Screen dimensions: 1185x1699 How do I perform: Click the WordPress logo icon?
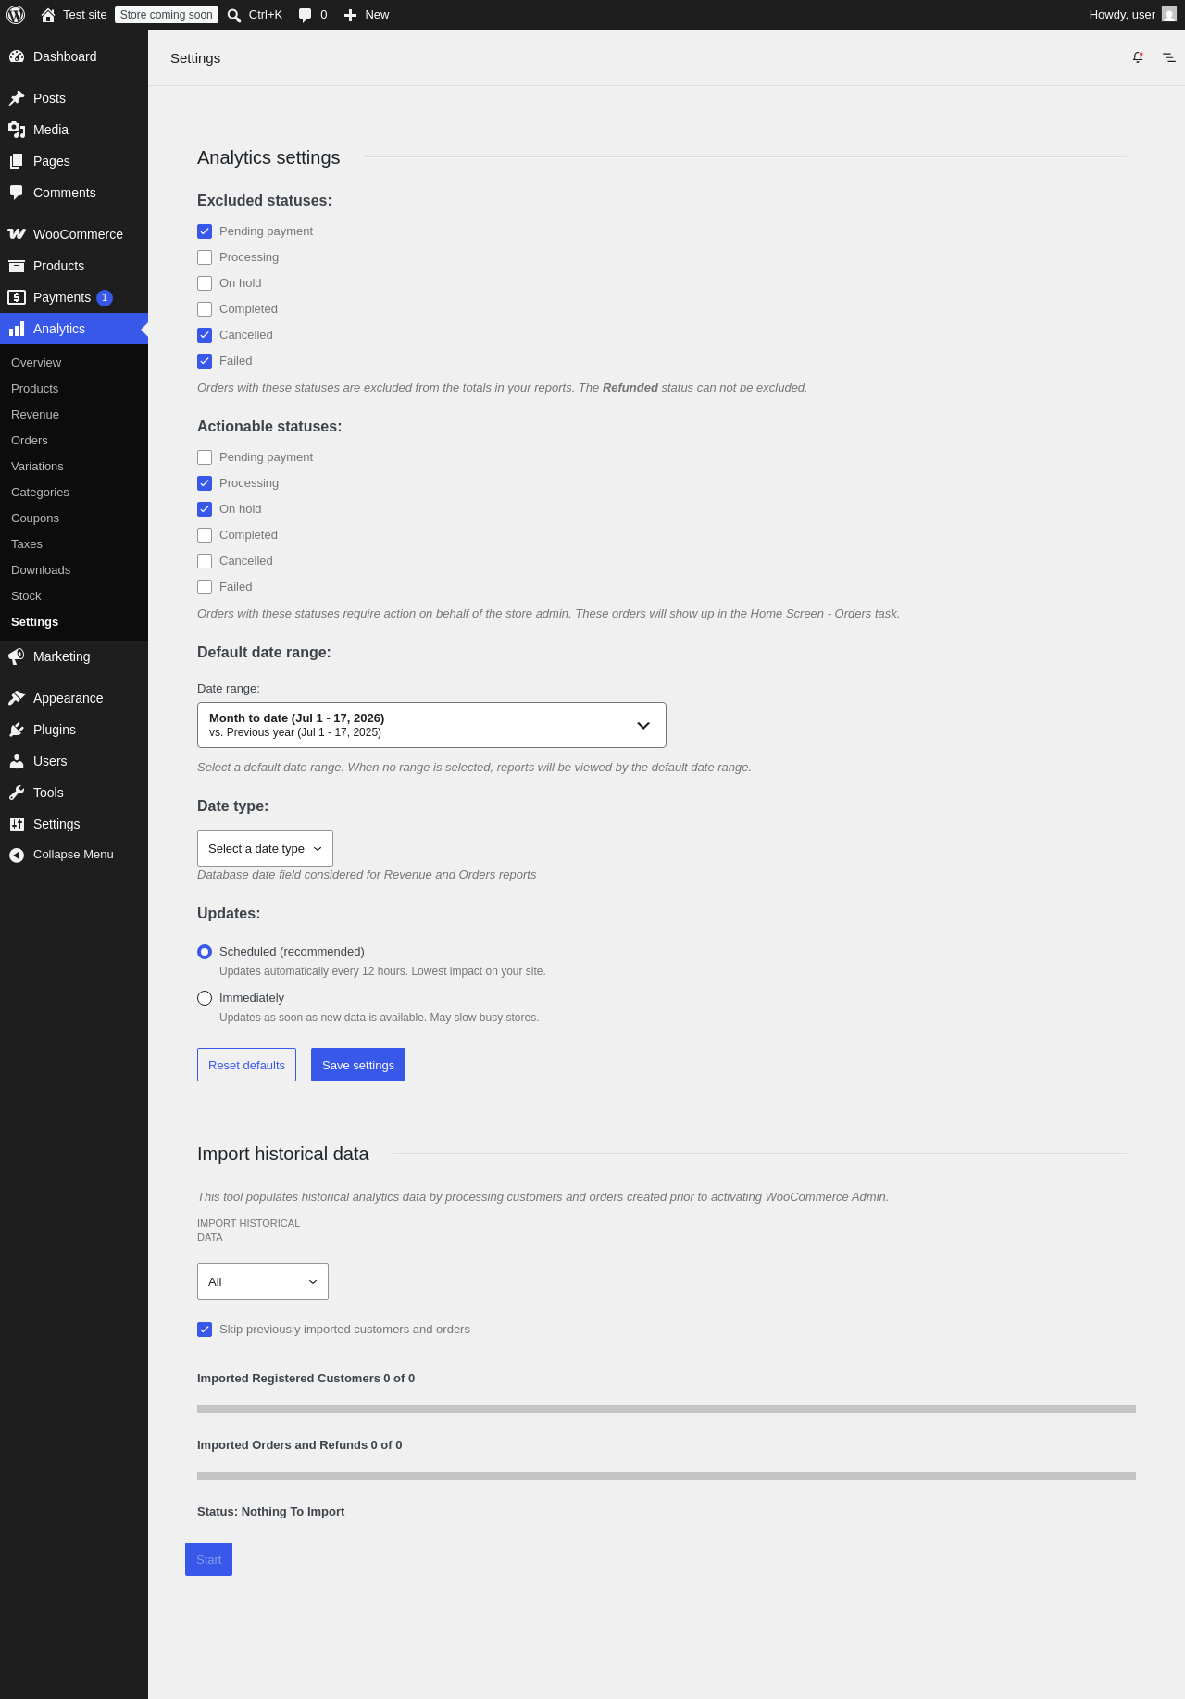tap(16, 15)
